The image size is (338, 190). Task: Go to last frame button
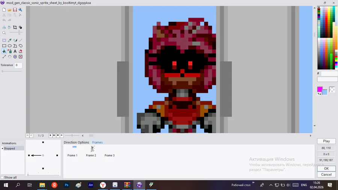point(54,135)
